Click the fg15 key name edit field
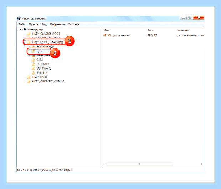The width and height of the screenshot is (221, 189). (x=40, y=51)
